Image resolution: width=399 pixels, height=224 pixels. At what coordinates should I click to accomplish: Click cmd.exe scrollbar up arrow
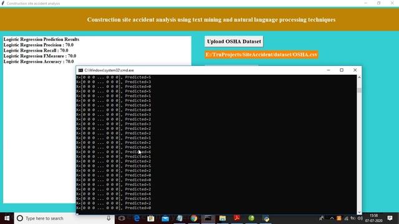(x=359, y=77)
